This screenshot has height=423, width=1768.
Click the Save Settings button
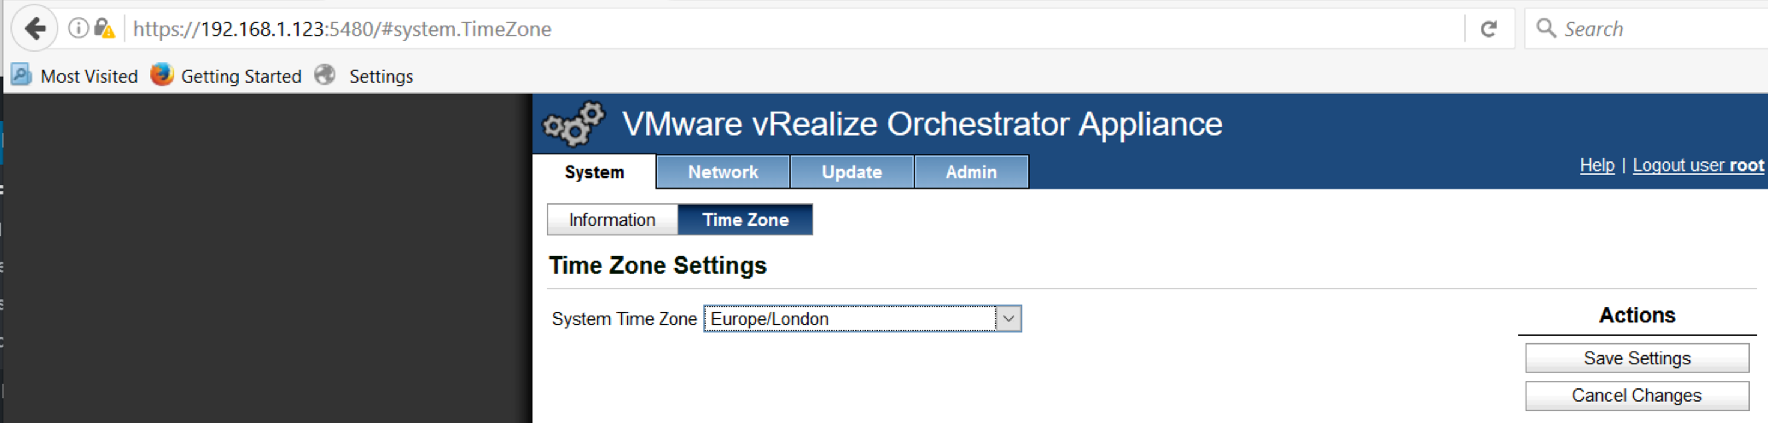[x=1637, y=358]
